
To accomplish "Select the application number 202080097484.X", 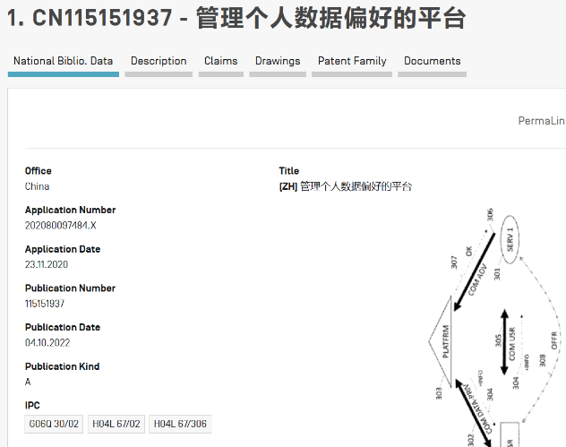I will tap(61, 226).
